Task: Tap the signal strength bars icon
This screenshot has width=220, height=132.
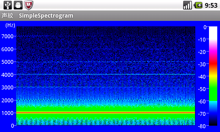Action: 188,5
